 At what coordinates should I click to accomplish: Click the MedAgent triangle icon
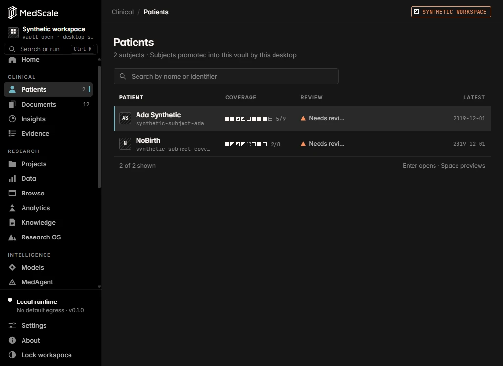(12, 282)
